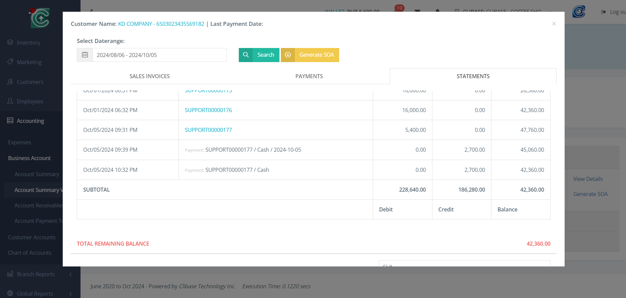Screen dimensions: 626x298
Task: Click the Marketing tag icon
Action: click(10, 62)
